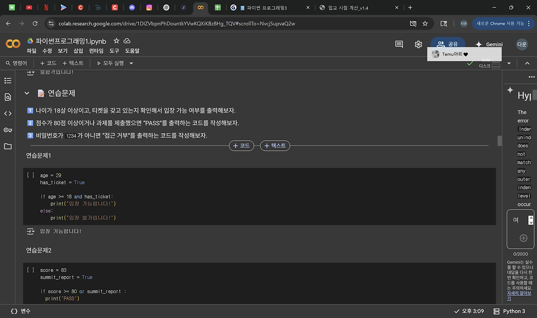This screenshot has height=318, width=537.
Task: Open the table of contents sidebar
Action: point(8,80)
